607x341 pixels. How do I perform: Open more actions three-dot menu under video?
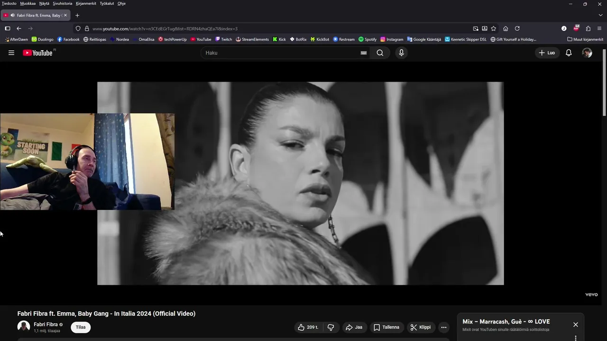(444, 327)
